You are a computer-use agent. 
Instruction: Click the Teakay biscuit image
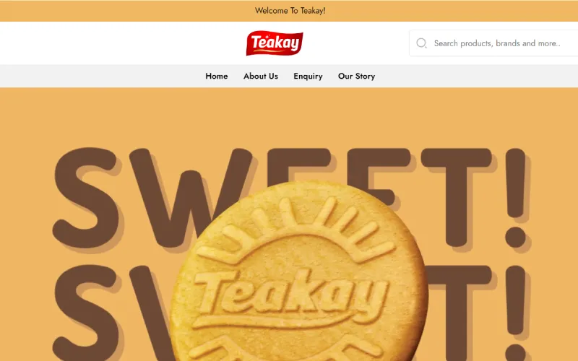coord(298,273)
